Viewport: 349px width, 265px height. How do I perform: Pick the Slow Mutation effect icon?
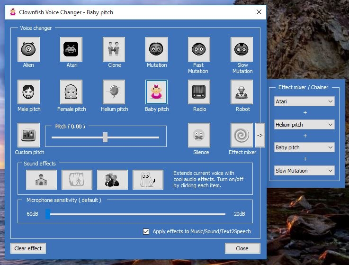(x=242, y=49)
